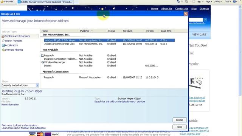Click the website search input field

pos(196,20)
